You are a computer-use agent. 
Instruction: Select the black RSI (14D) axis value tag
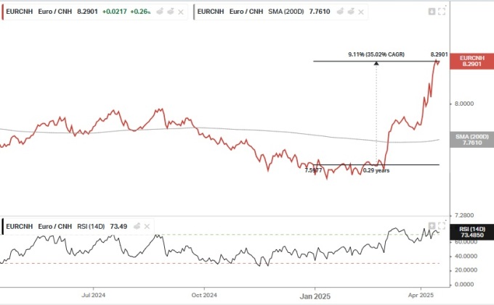471,232
